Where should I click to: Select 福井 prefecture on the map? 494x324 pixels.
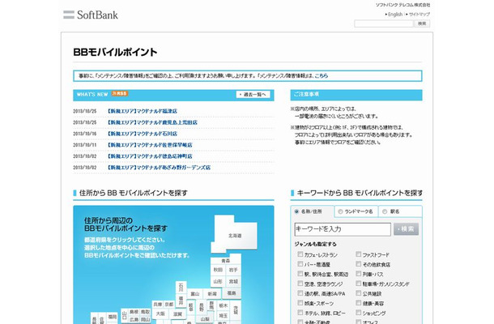click(181, 301)
